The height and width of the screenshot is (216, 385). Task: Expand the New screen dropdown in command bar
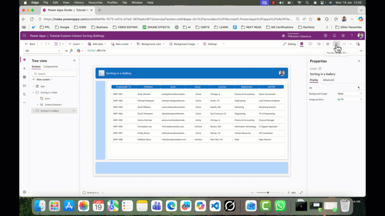[x=131, y=44]
